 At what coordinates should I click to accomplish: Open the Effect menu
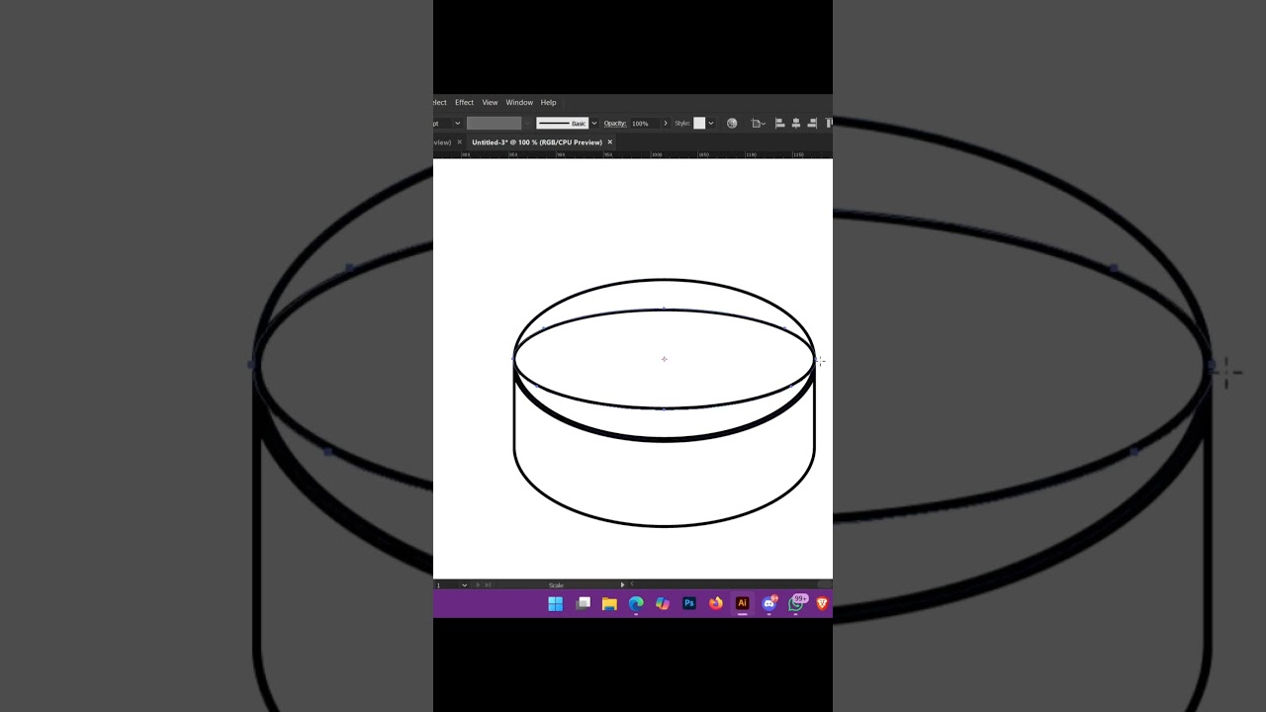click(464, 103)
